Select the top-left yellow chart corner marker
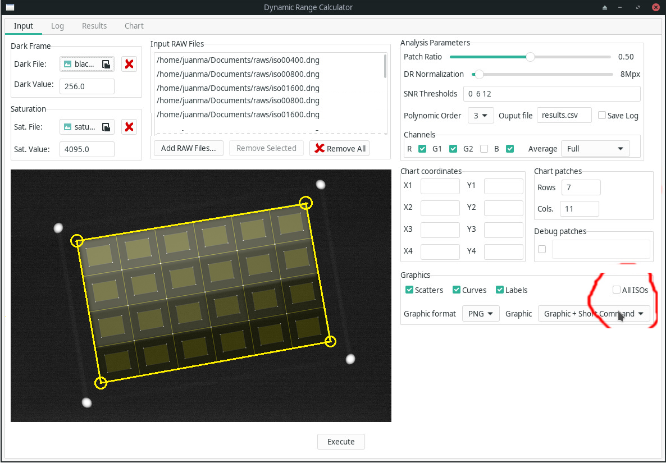The height and width of the screenshot is (463, 666). [77, 241]
